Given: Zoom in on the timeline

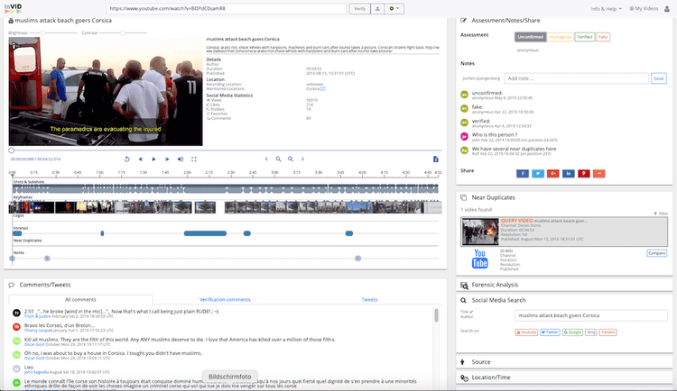Looking at the screenshot, I should pos(279,159).
